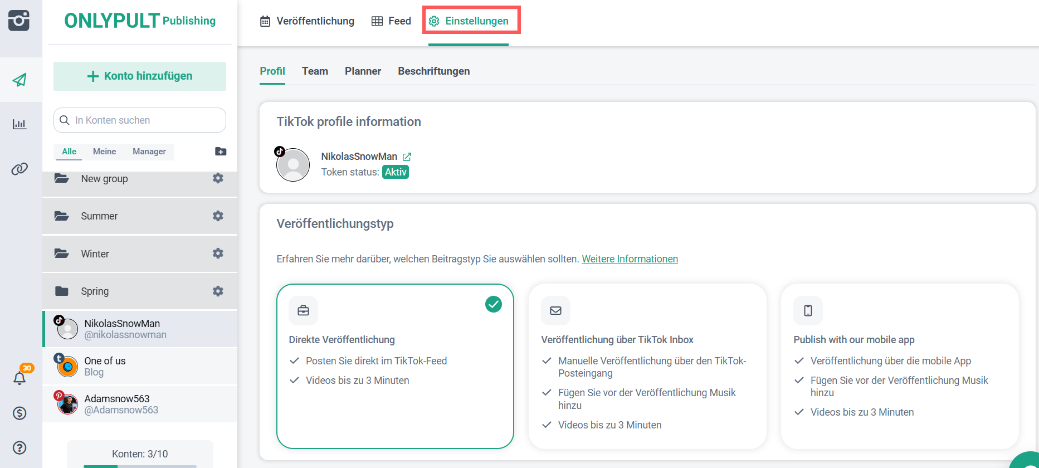The width and height of the screenshot is (1039, 468).
Task: Open the billing dollar sign icon
Action: pos(19,413)
